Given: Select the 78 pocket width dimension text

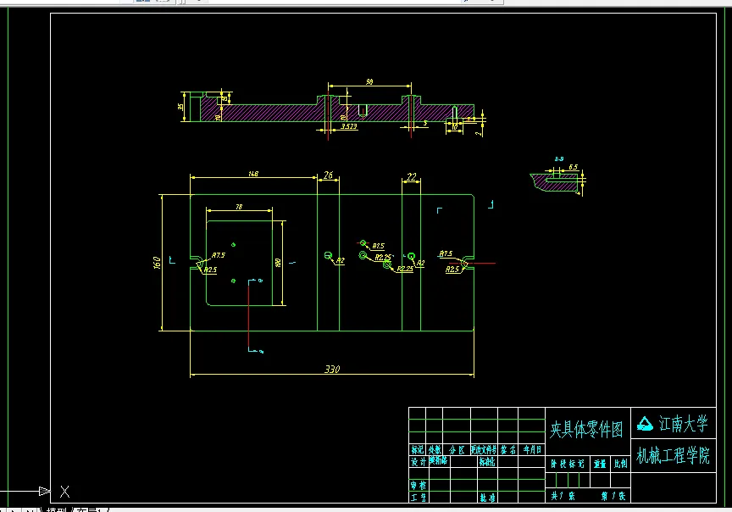Looking at the screenshot, I should point(239,207).
